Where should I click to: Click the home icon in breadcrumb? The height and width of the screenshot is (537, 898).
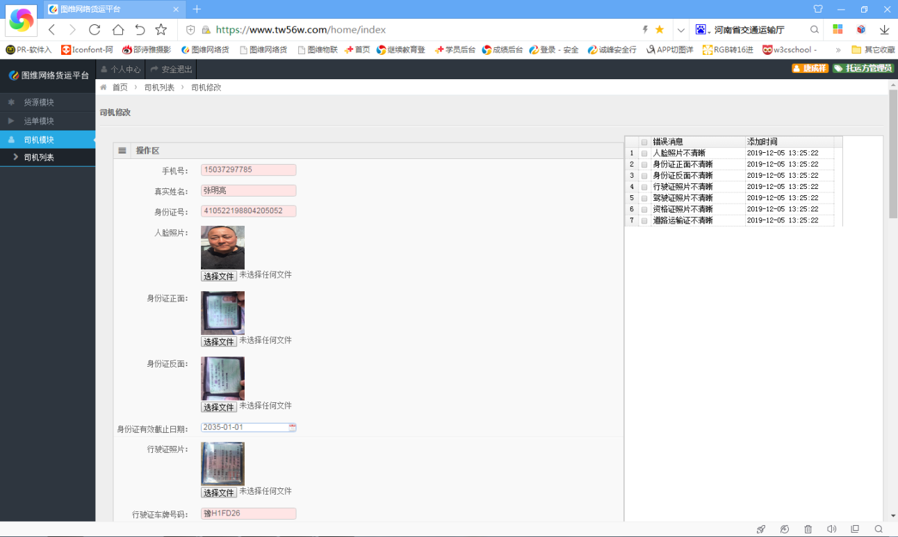(x=104, y=87)
